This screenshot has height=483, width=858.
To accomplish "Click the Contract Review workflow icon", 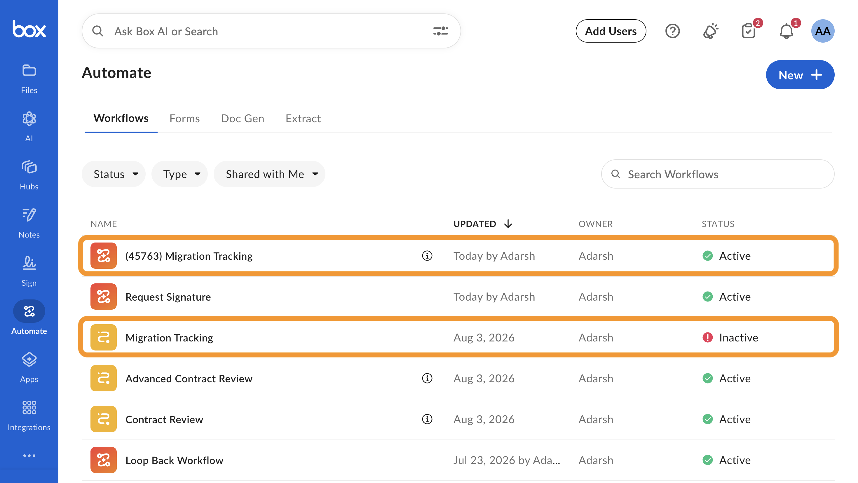I will tap(104, 419).
